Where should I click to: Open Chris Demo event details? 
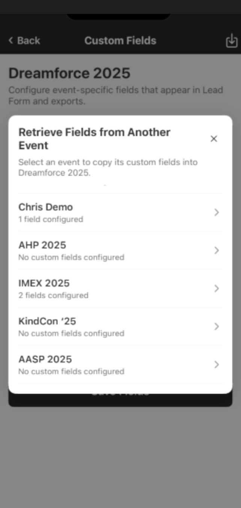pyautogui.click(x=217, y=212)
